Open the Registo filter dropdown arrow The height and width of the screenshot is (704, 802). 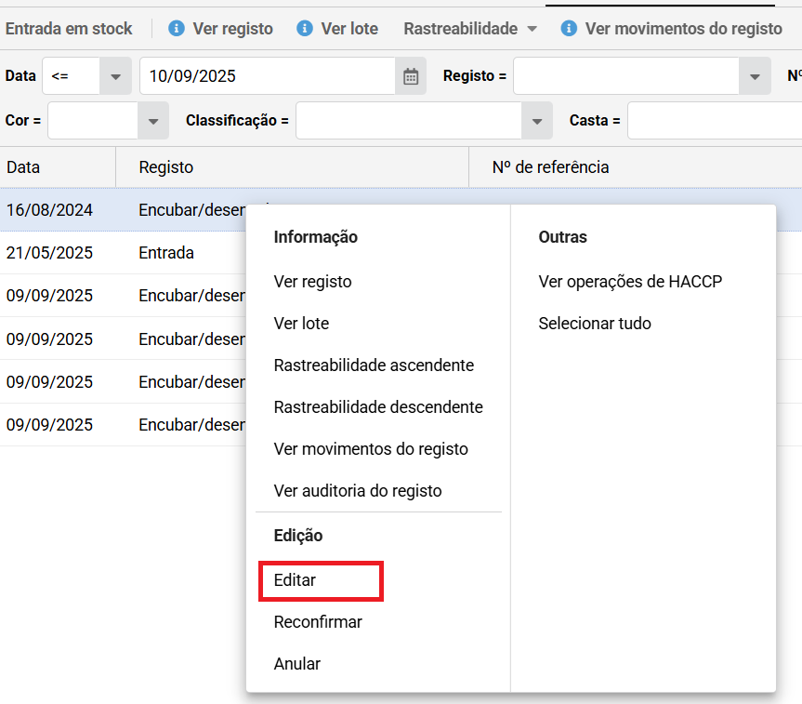(x=755, y=76)
